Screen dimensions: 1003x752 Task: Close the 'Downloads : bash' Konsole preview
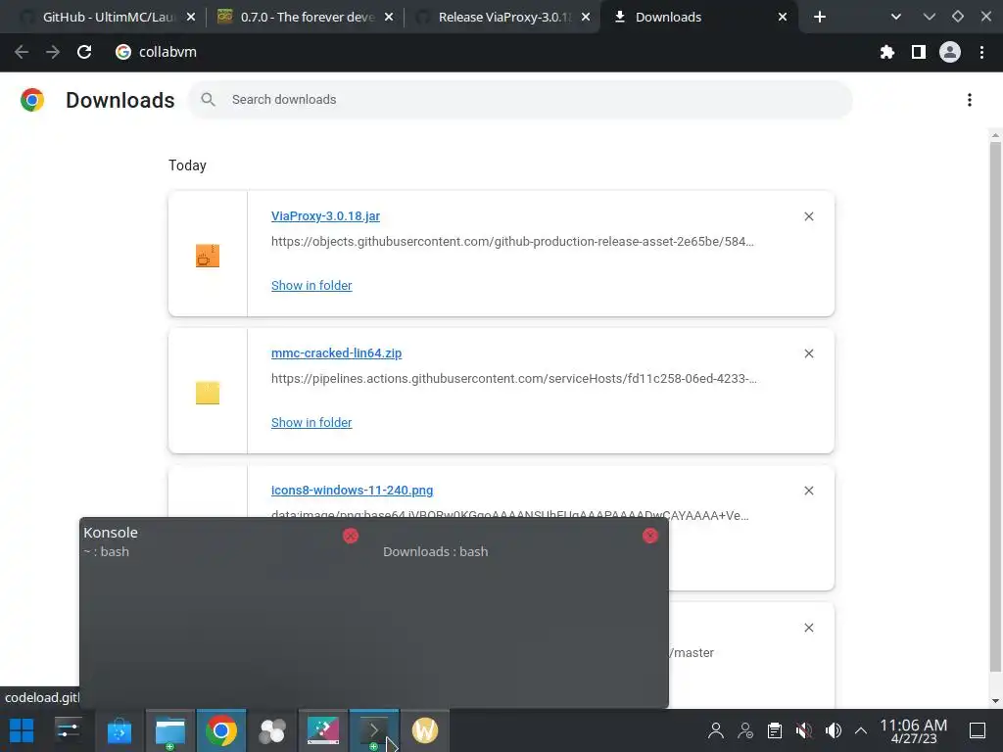[650, 536]
